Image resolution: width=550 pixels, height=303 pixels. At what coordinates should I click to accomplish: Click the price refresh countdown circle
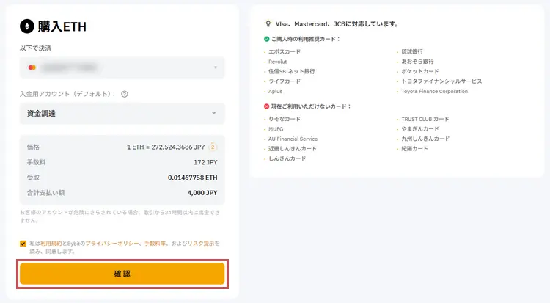pyautogui.click(x=213, y=147)
